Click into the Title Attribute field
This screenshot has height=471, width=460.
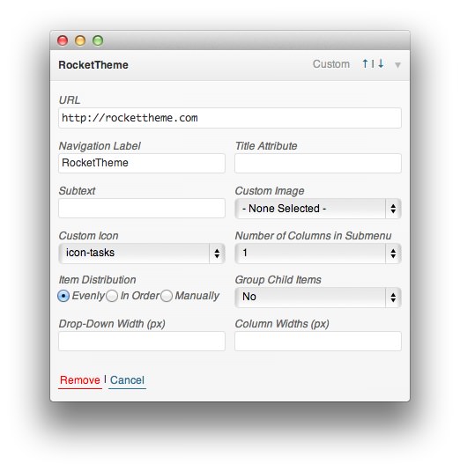click(318, 163)
